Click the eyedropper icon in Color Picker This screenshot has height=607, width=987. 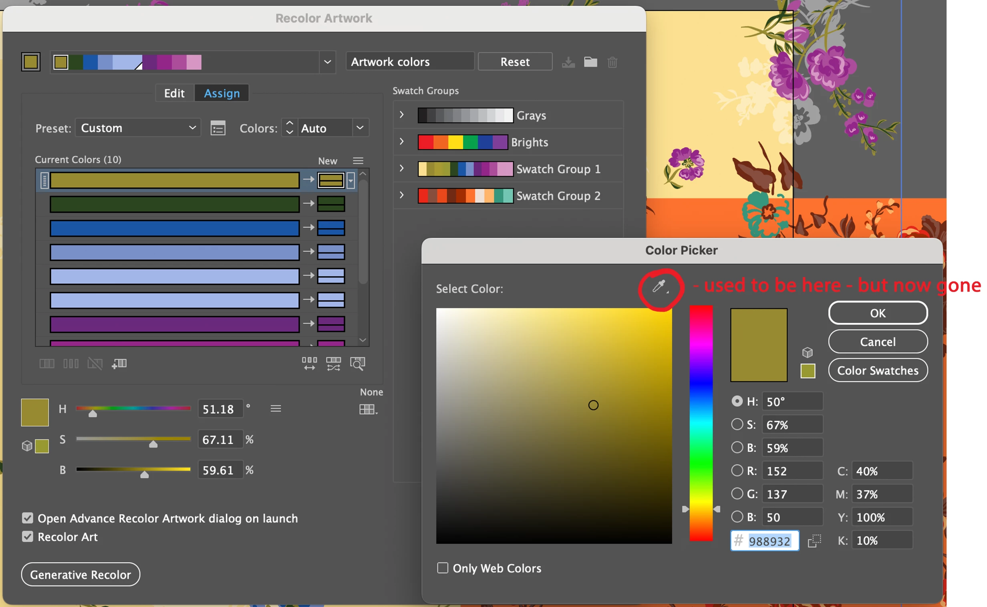coord(659,286)
